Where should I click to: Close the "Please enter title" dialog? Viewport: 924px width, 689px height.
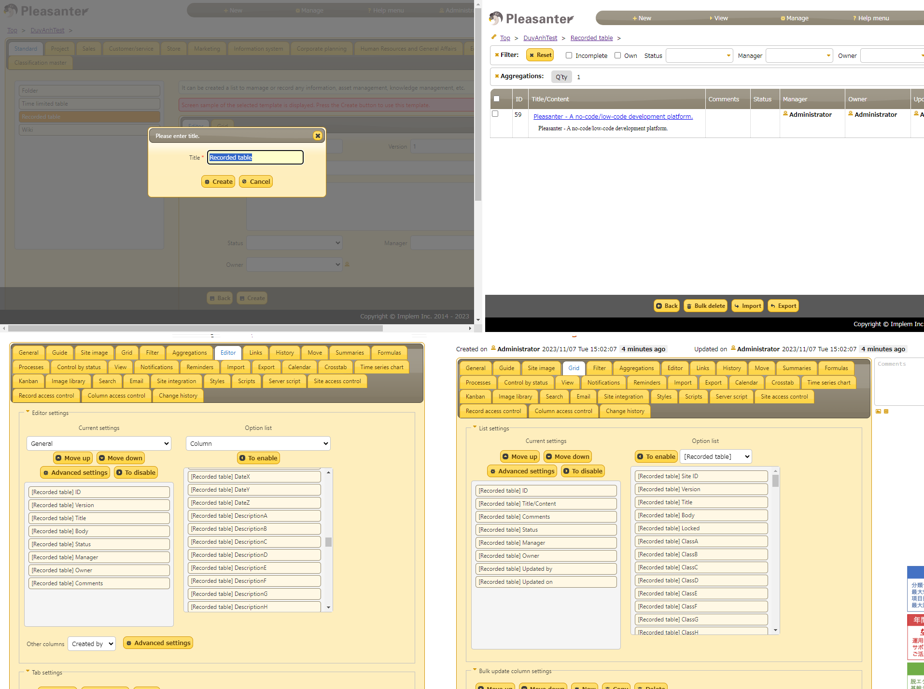click(x=317, y=136)
